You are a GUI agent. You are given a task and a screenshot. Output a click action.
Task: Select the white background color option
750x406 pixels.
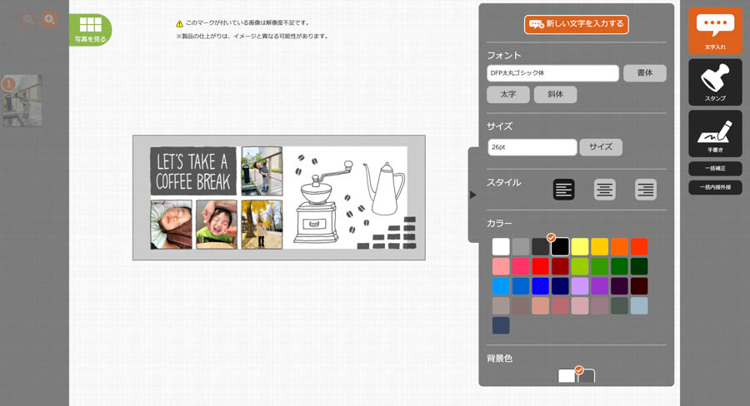click(567, 376)
